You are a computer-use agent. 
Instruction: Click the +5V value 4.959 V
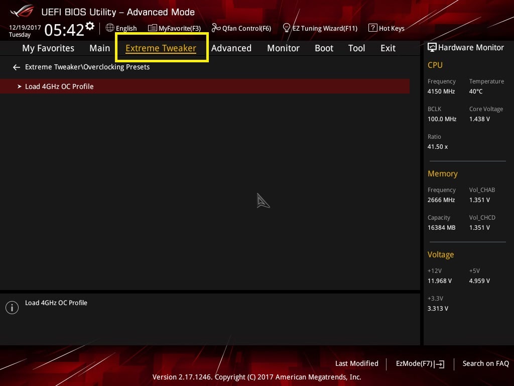point(479,280)
